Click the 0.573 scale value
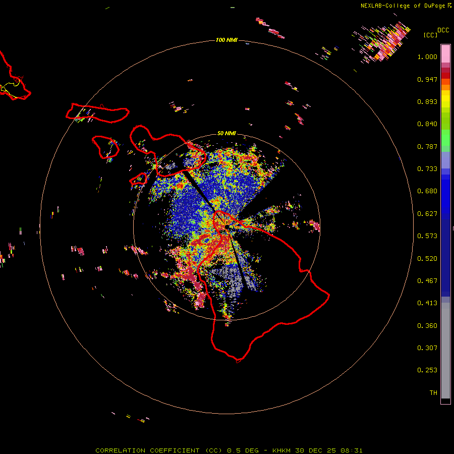Viewport: 454px width, 454px height. [x=427, y=236]
